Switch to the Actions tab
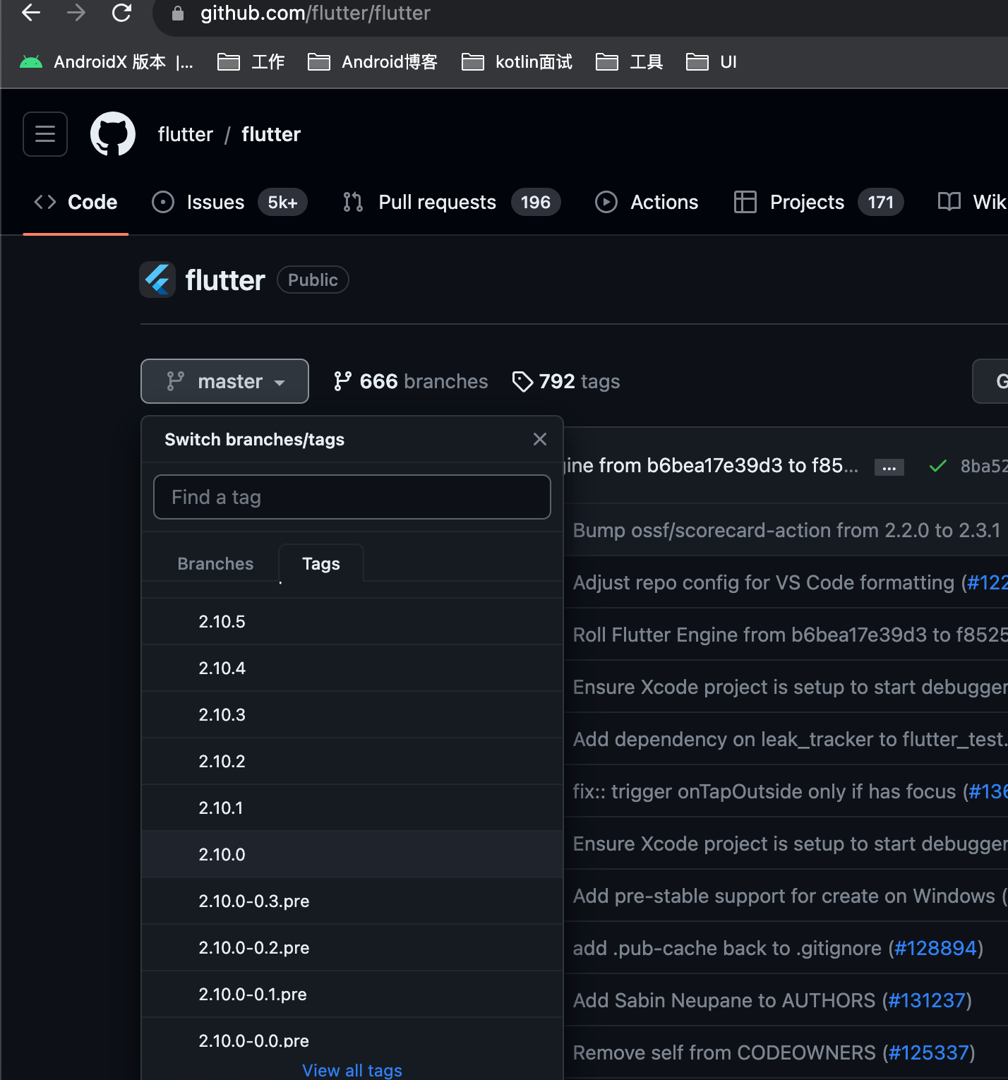 pos(647,203)
